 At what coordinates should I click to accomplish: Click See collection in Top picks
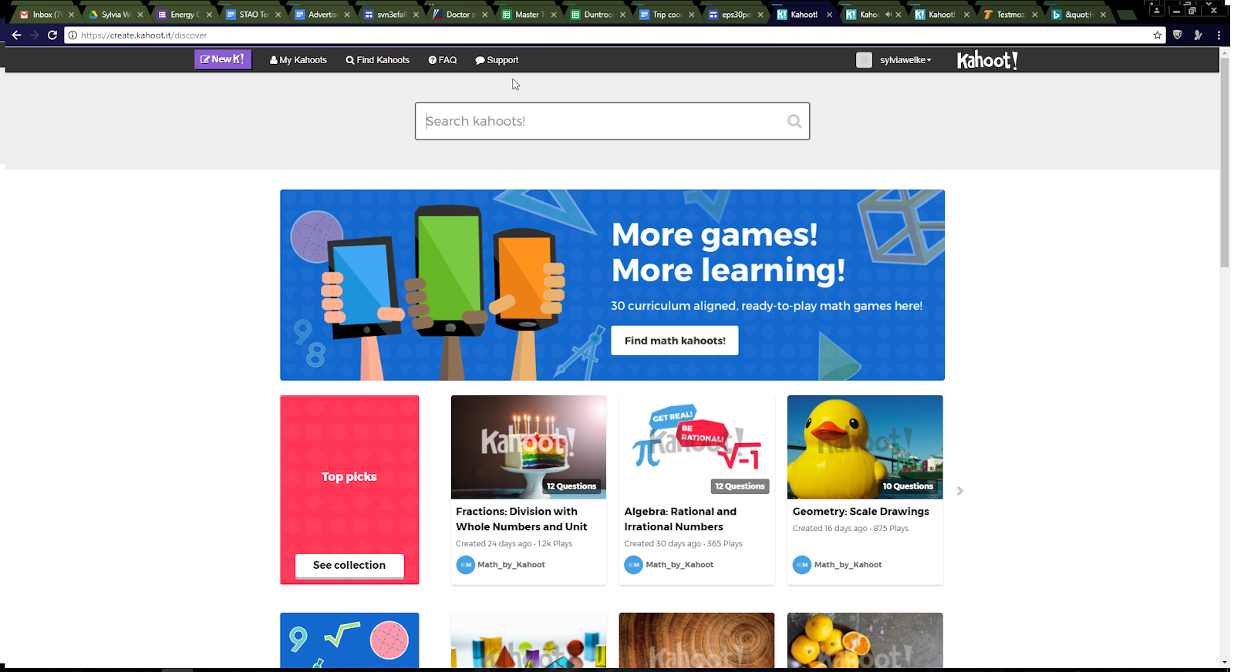pyautogui.click(x=349, y=565)
